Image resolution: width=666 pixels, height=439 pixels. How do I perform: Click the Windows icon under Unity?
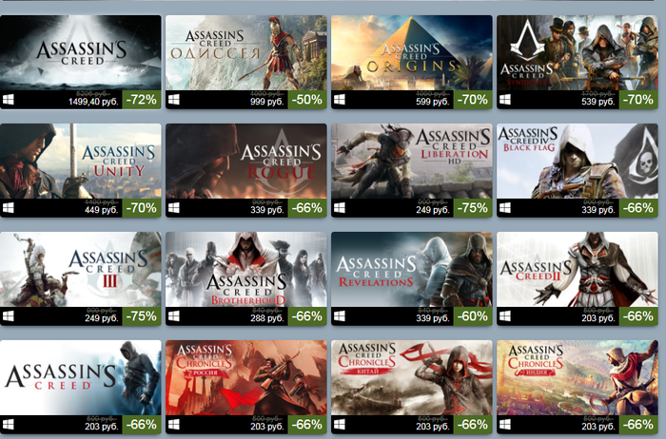pyautogui.click(x=8, y=208)
